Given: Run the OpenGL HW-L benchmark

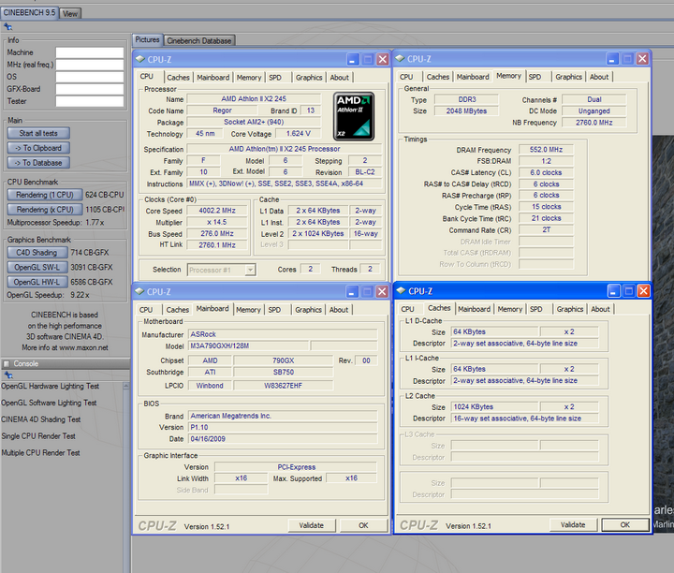Looking at the screenshot, I should click(x=37, y=281).
